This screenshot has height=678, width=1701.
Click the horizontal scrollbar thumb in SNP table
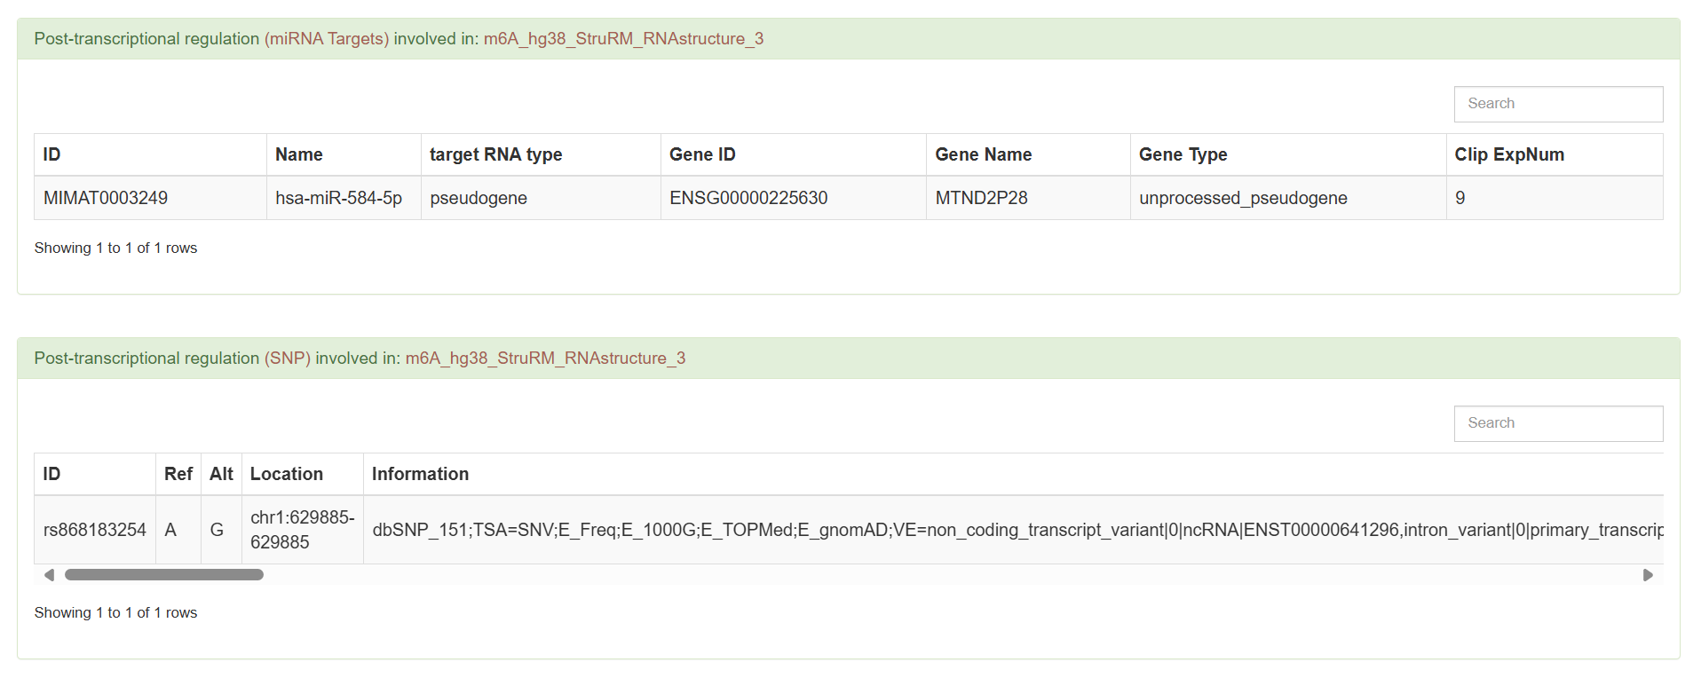point(164,575)
